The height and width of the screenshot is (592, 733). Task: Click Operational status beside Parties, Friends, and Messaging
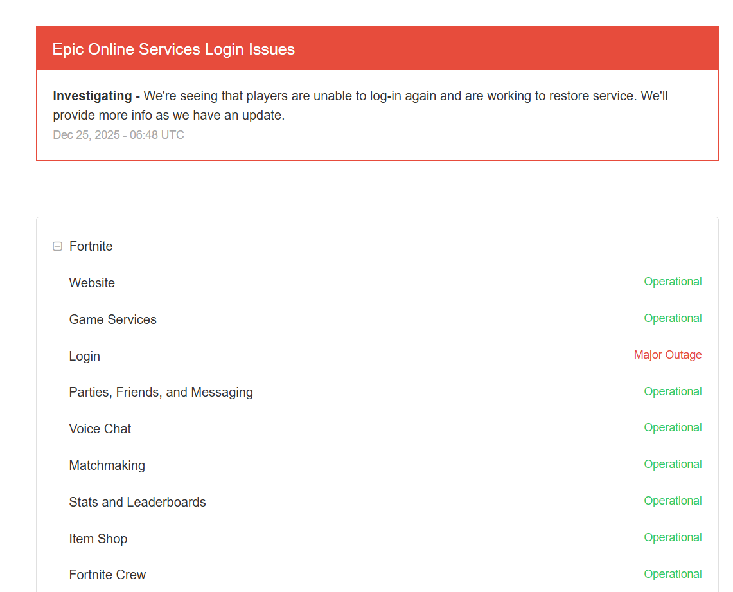673,392
